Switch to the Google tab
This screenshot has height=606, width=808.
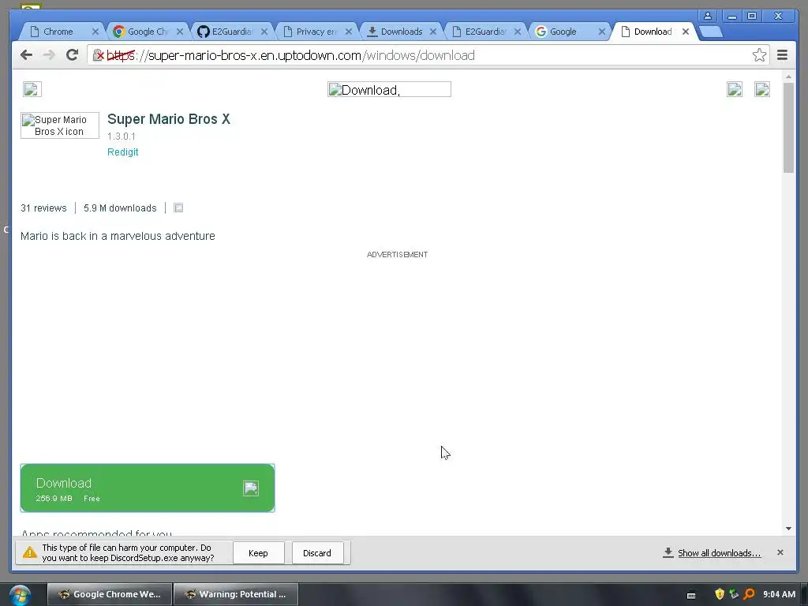[x=563, y=32]
